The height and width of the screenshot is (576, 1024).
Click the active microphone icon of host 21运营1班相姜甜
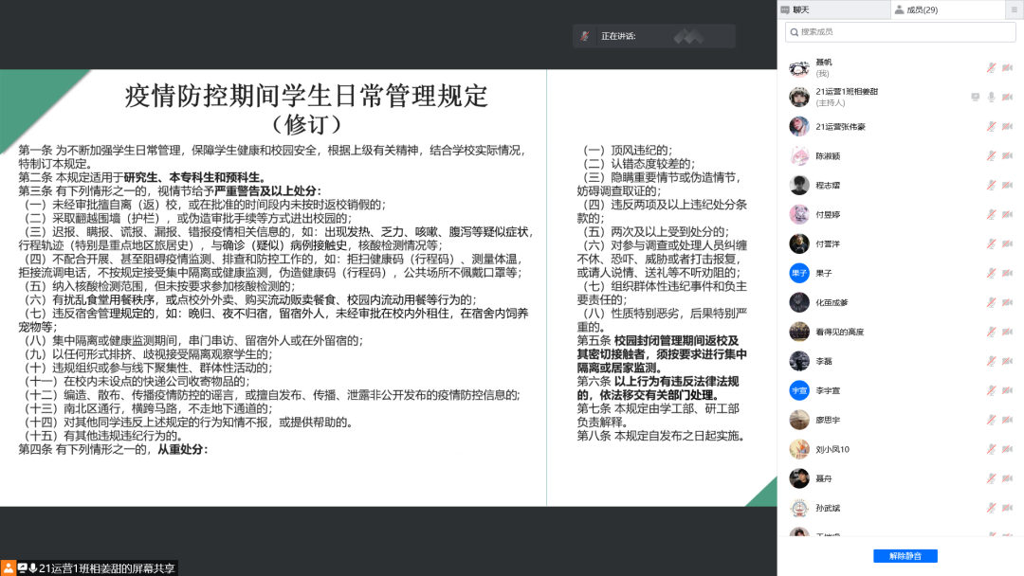pos(991,97)
